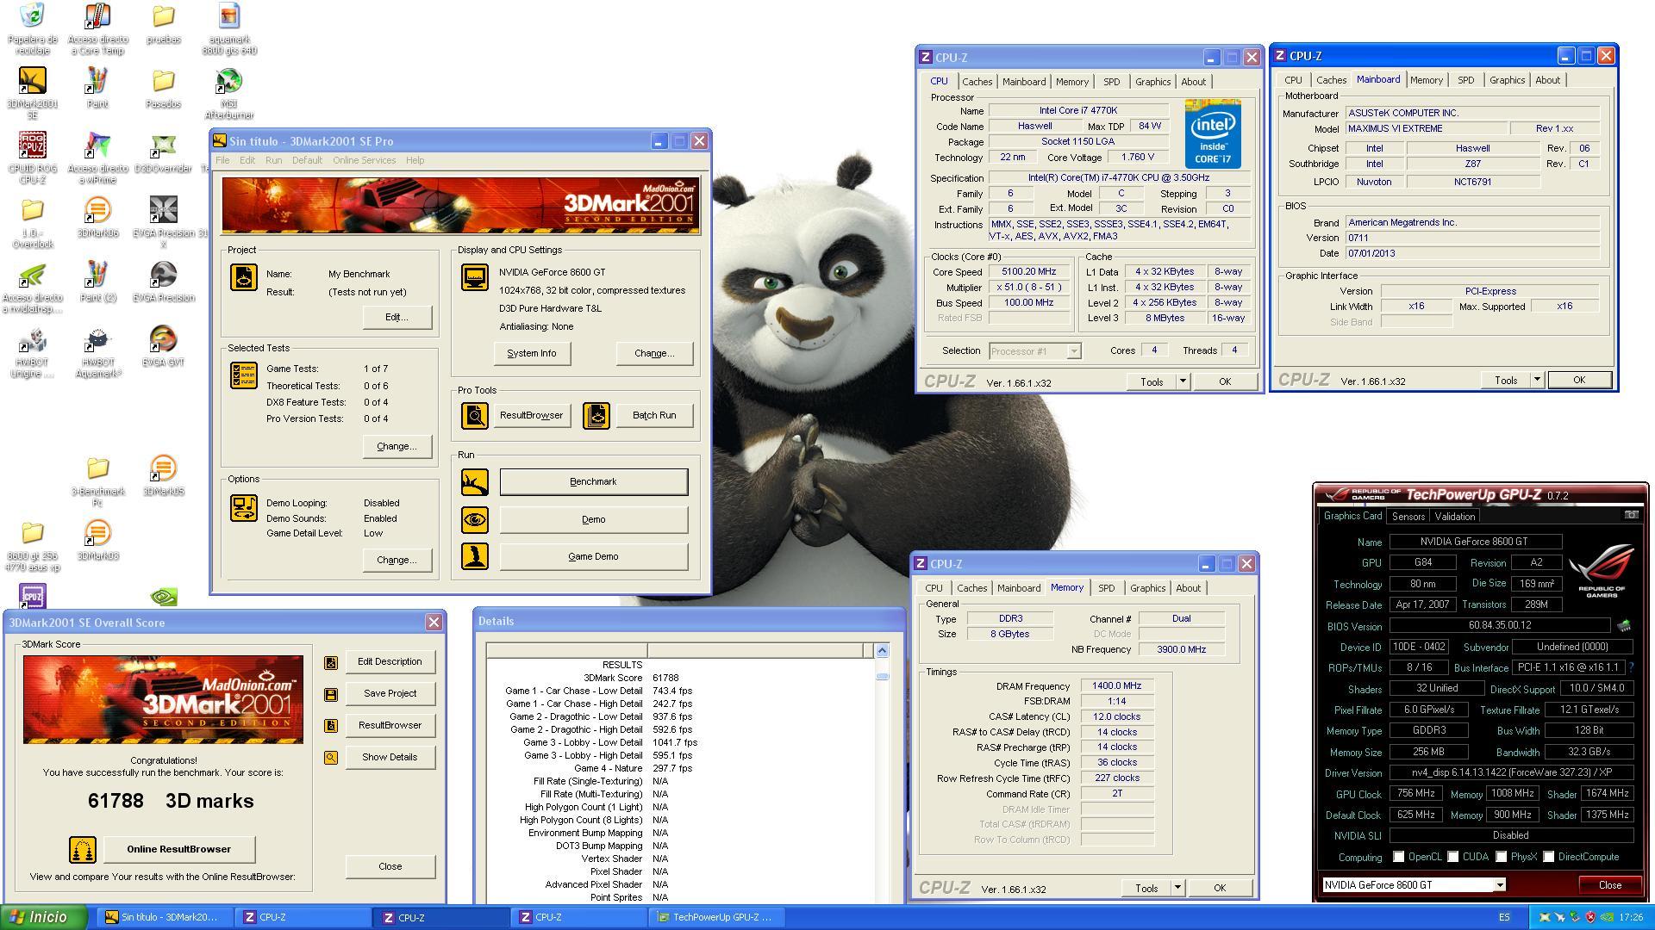1655x930 pixels.
Task: Open the Online Services menu
Action: [364, 160]
